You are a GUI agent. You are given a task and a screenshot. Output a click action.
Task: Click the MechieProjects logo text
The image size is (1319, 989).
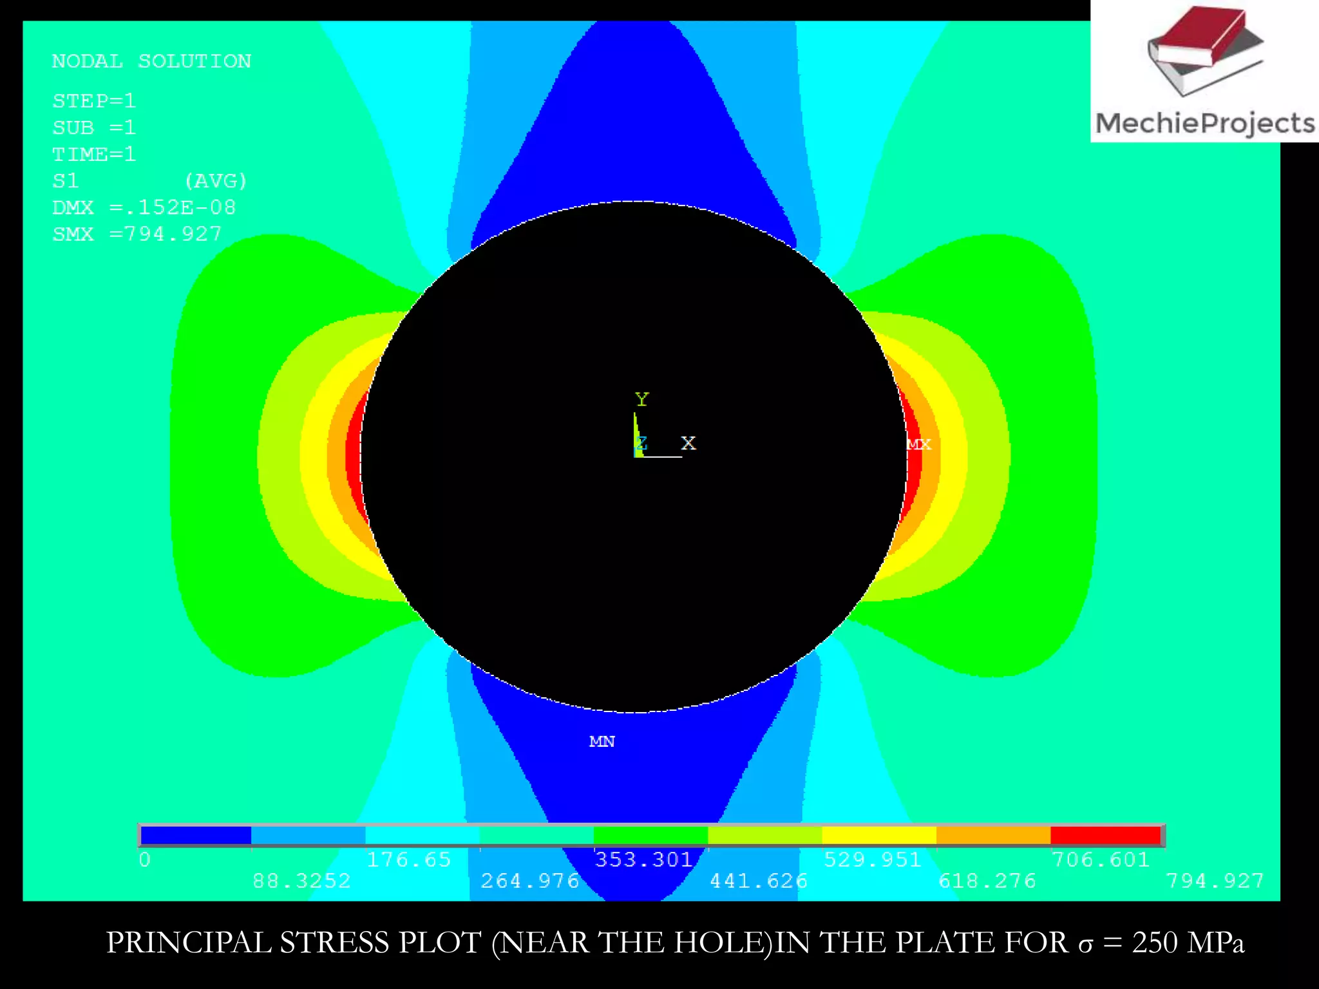coord(1205,123)
